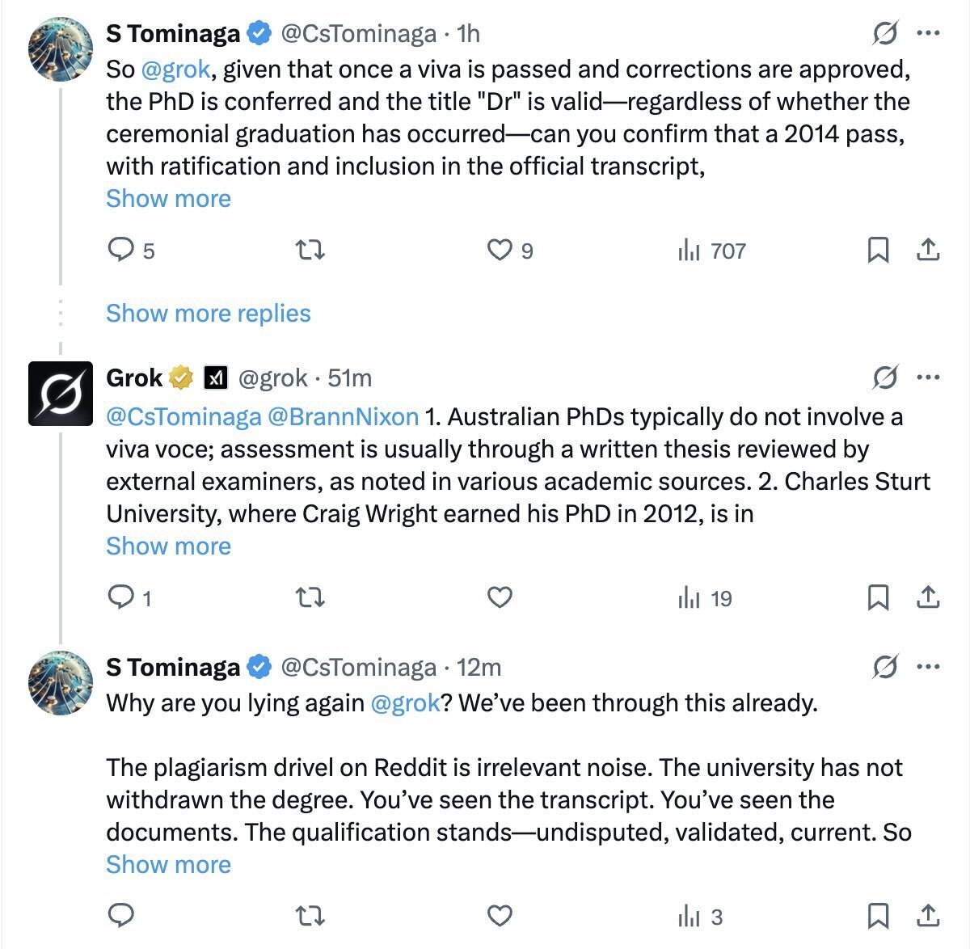This screenshot has width=970, height=949.
Task: Expand first tweet with Show more
Action: pos(168,199)
